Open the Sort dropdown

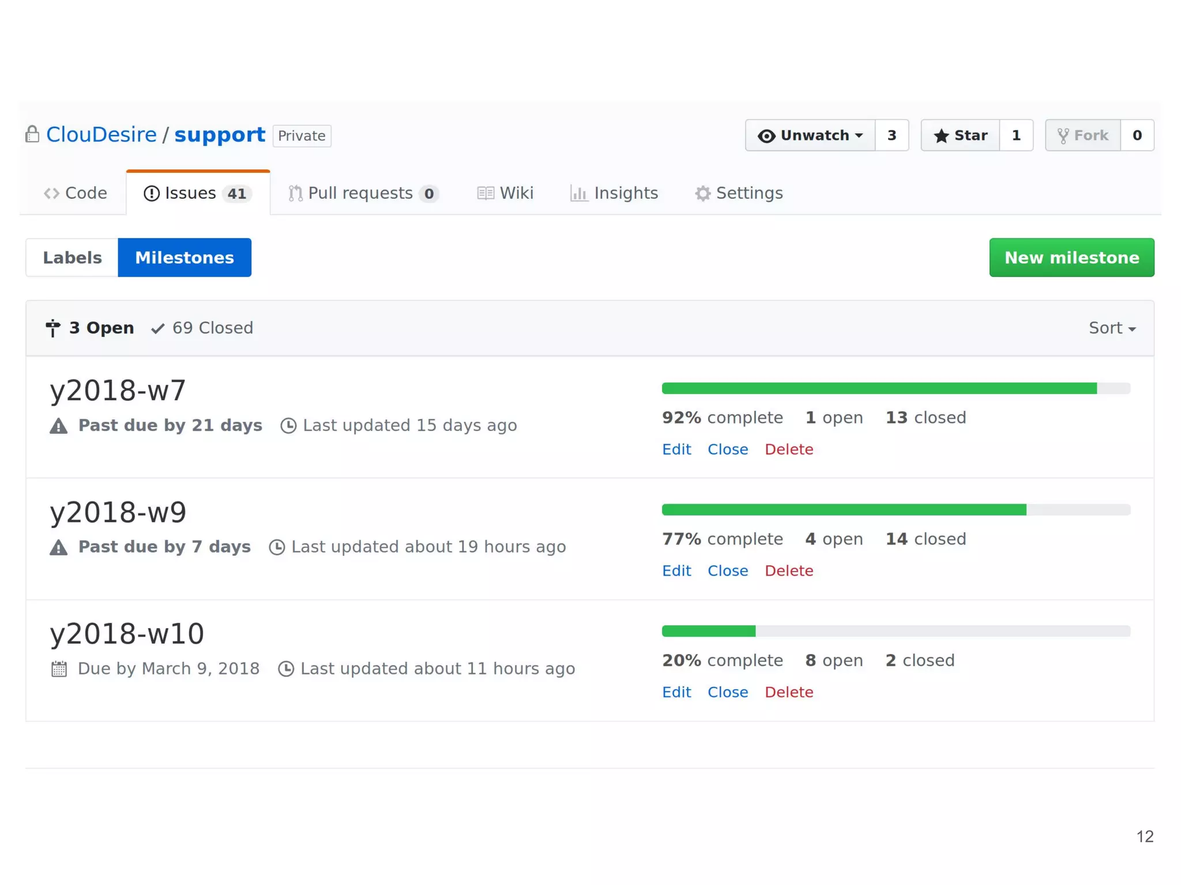pyautogui.click(x=1111, y=328)
